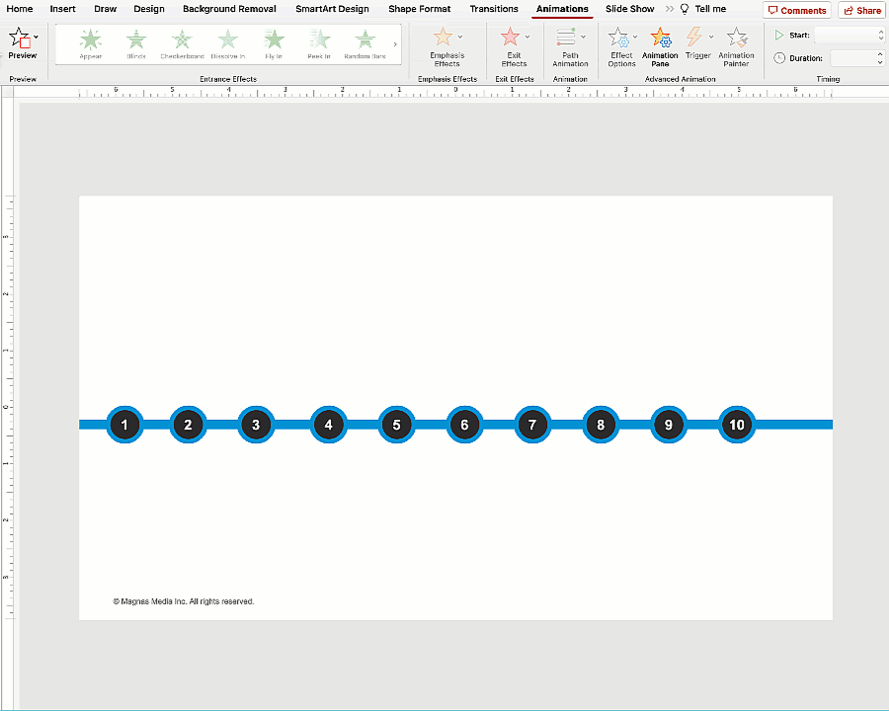
Task: Increase Duration with the stepper arrow
Action: (x=880, y=54)
